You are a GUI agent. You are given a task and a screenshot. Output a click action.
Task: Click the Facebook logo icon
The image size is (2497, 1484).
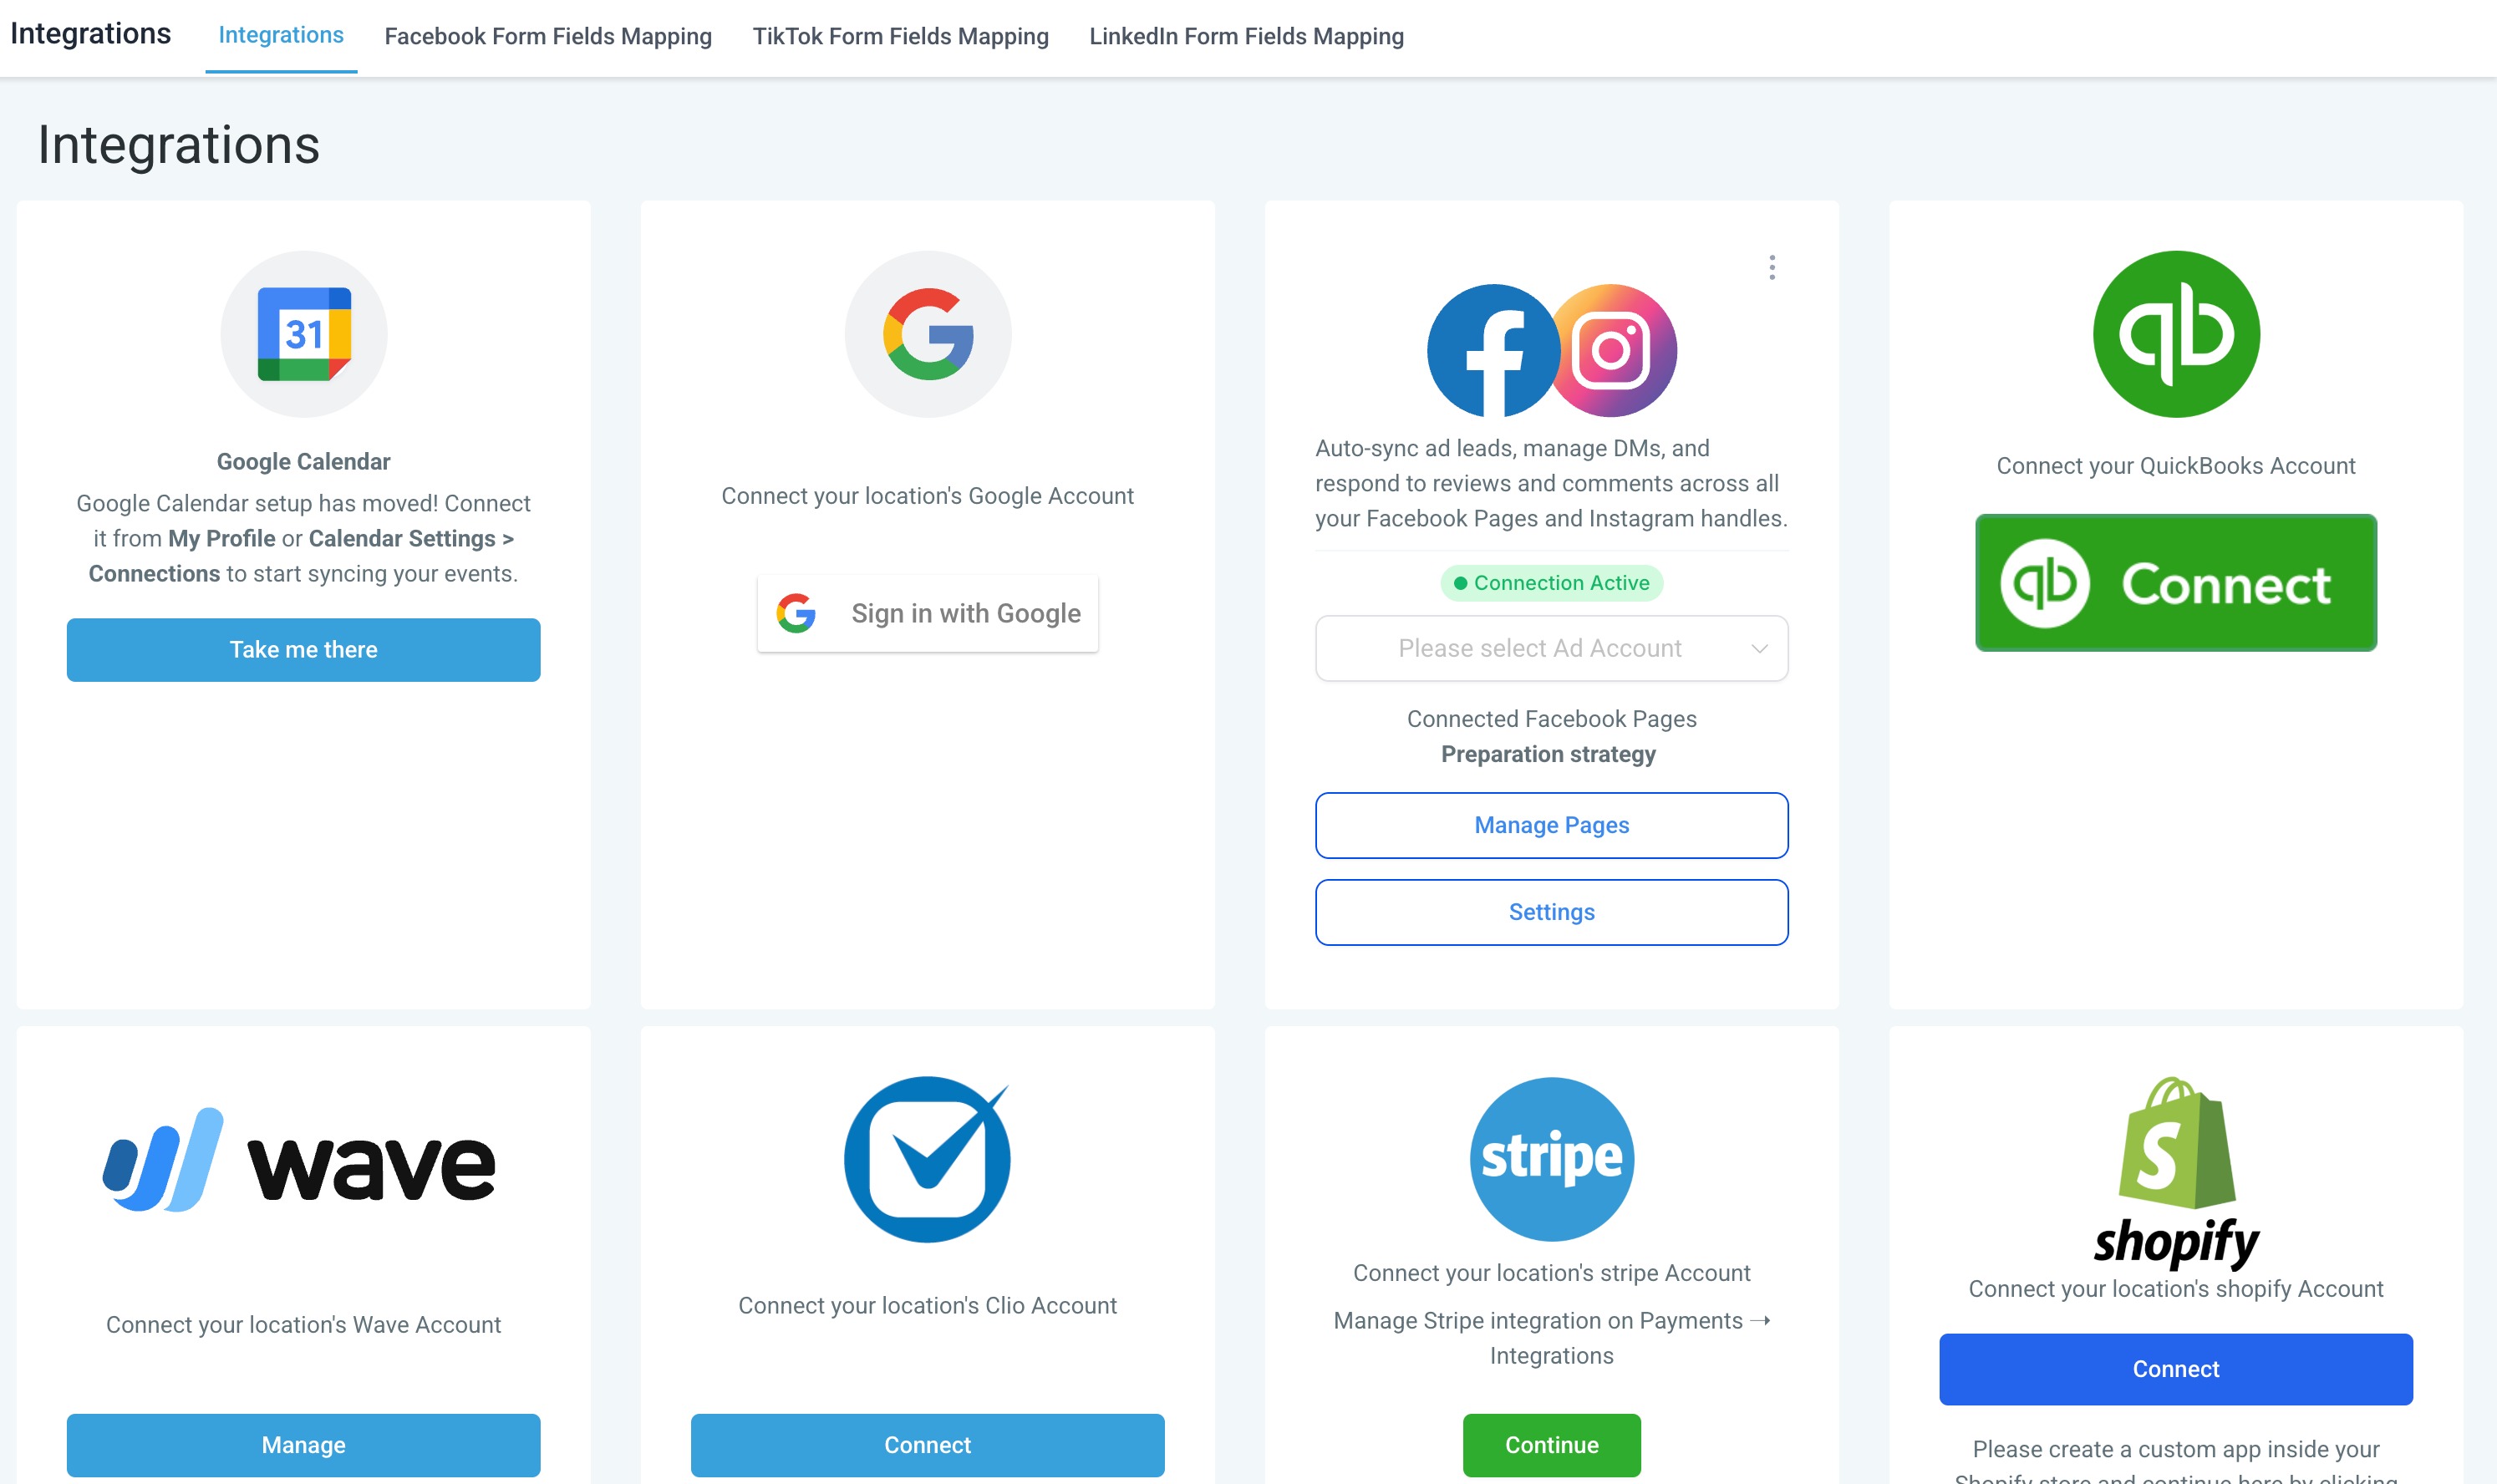click(x=1493, y=350)
